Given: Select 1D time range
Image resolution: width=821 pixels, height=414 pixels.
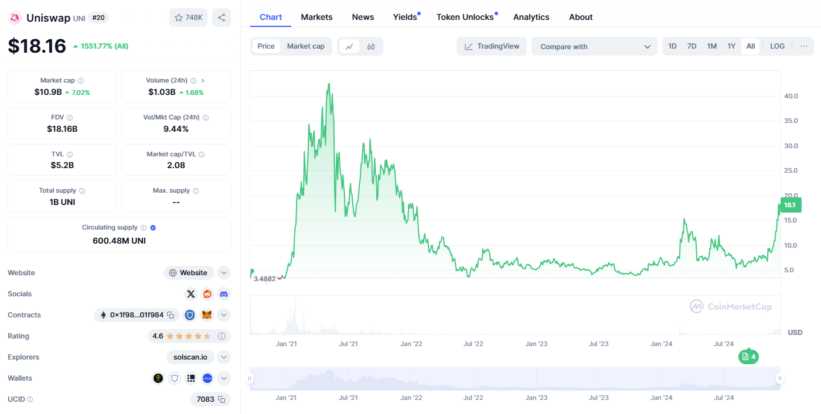Looking at the screenshot, I should (673, 46).
